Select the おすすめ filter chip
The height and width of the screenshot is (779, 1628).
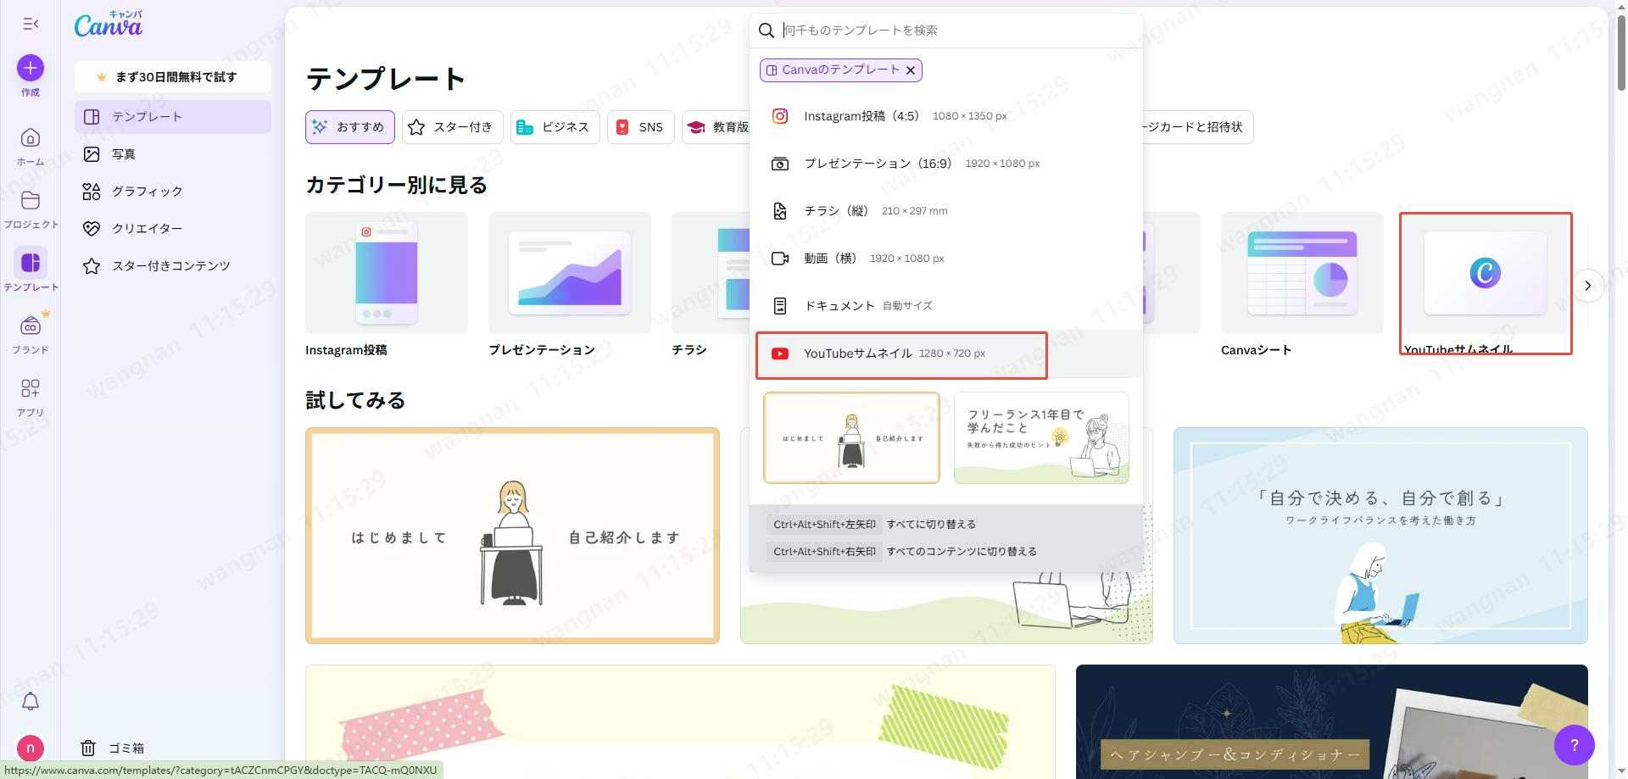pyautogui.click(x=349, y=126)
